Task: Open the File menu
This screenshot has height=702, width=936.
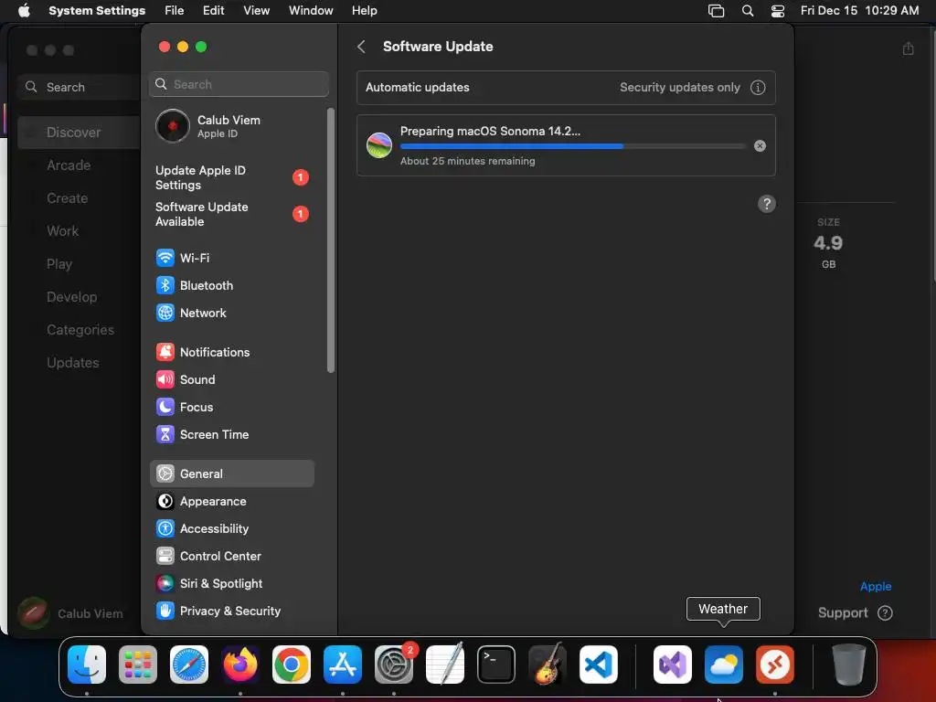Action: click(x=175, y=11)
